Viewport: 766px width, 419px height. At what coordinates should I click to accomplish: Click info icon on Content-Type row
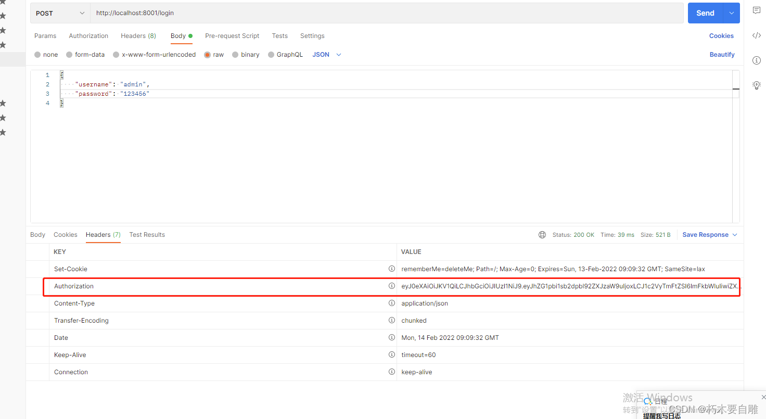[392, 303]
